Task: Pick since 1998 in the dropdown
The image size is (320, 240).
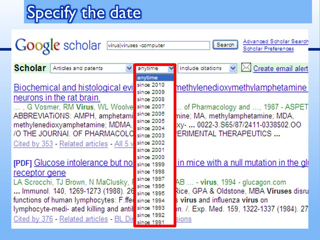Action: point(155,172)
